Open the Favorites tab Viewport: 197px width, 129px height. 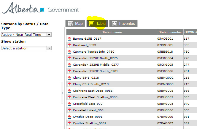123,24
